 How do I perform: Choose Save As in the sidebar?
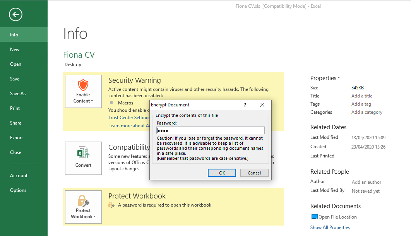(x=24, y=93)
